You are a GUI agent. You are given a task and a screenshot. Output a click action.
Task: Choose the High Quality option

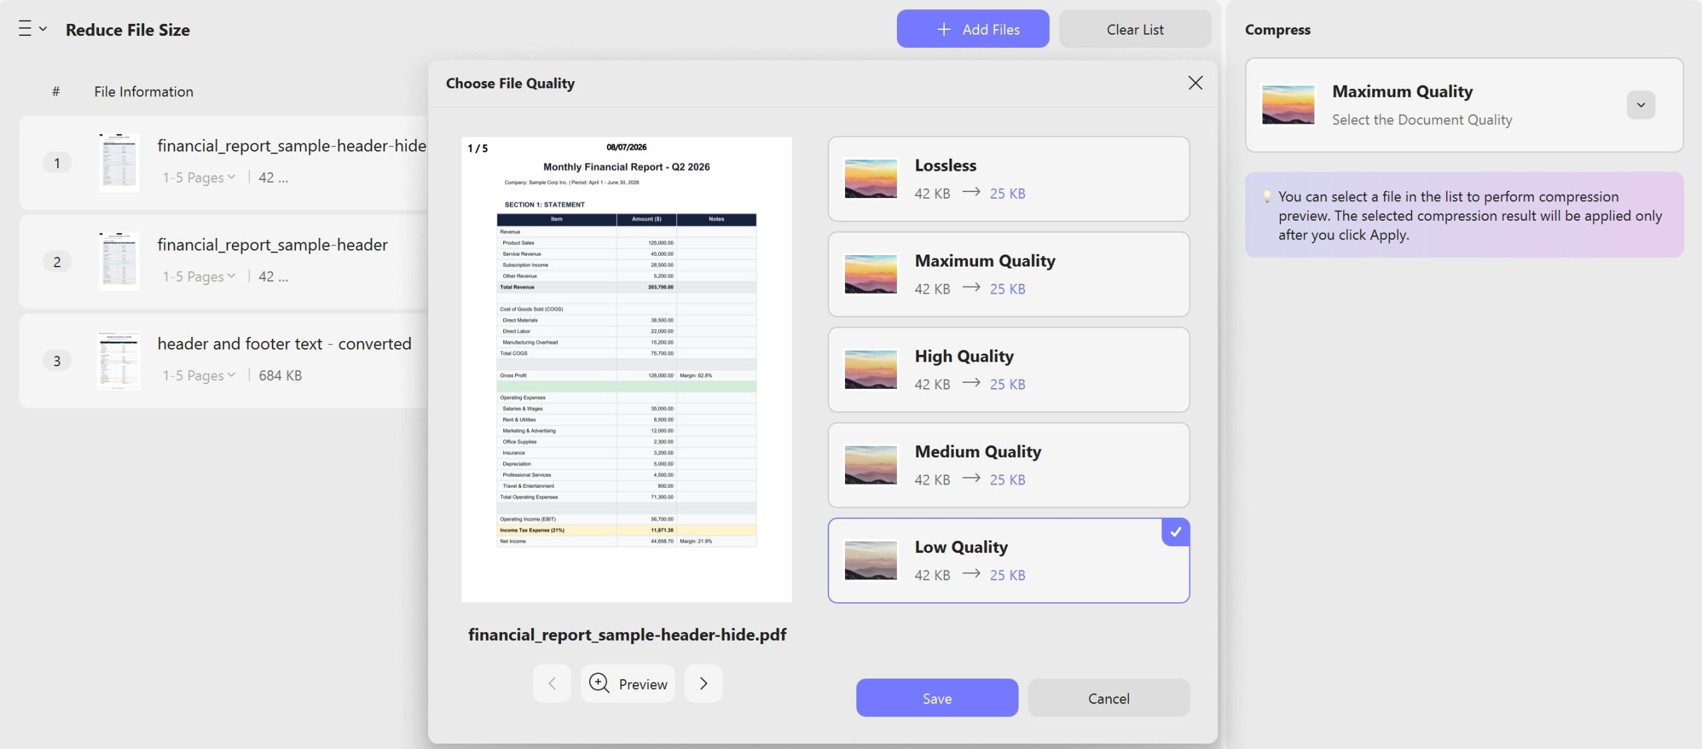[x=1008, y=370]
